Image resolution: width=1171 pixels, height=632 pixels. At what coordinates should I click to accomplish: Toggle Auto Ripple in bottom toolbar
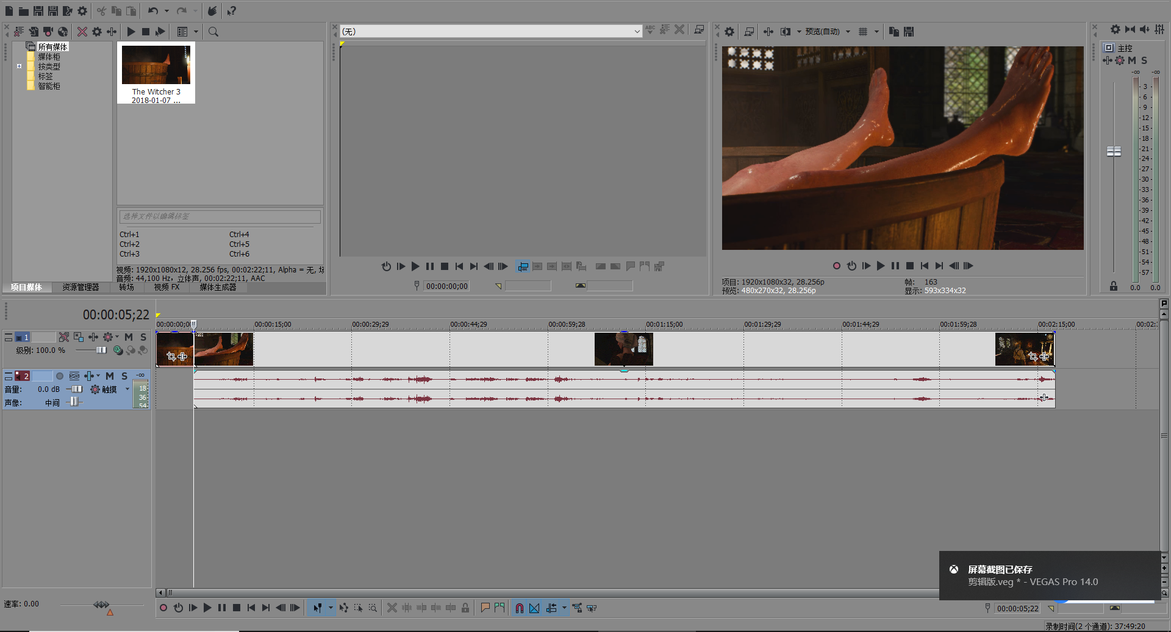551,608
